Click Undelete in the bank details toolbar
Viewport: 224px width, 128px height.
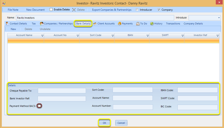click(x=45, y=29)
